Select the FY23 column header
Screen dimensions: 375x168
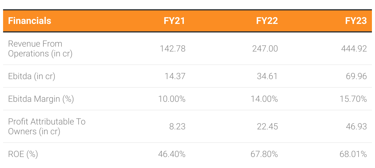coord(356,21)
